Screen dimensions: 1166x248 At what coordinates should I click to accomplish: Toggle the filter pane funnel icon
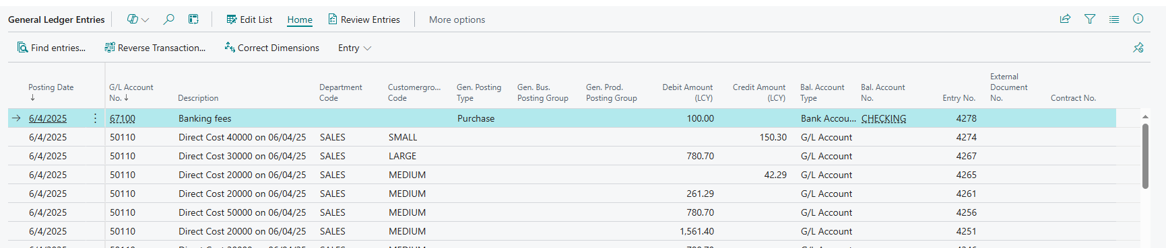pos(1090,19)
